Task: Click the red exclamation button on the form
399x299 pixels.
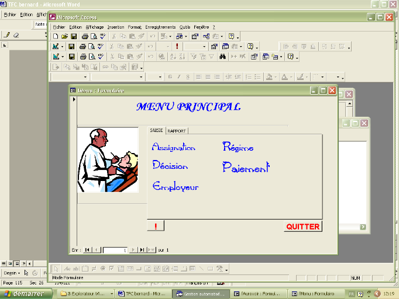Action: [x=156, y=226]
